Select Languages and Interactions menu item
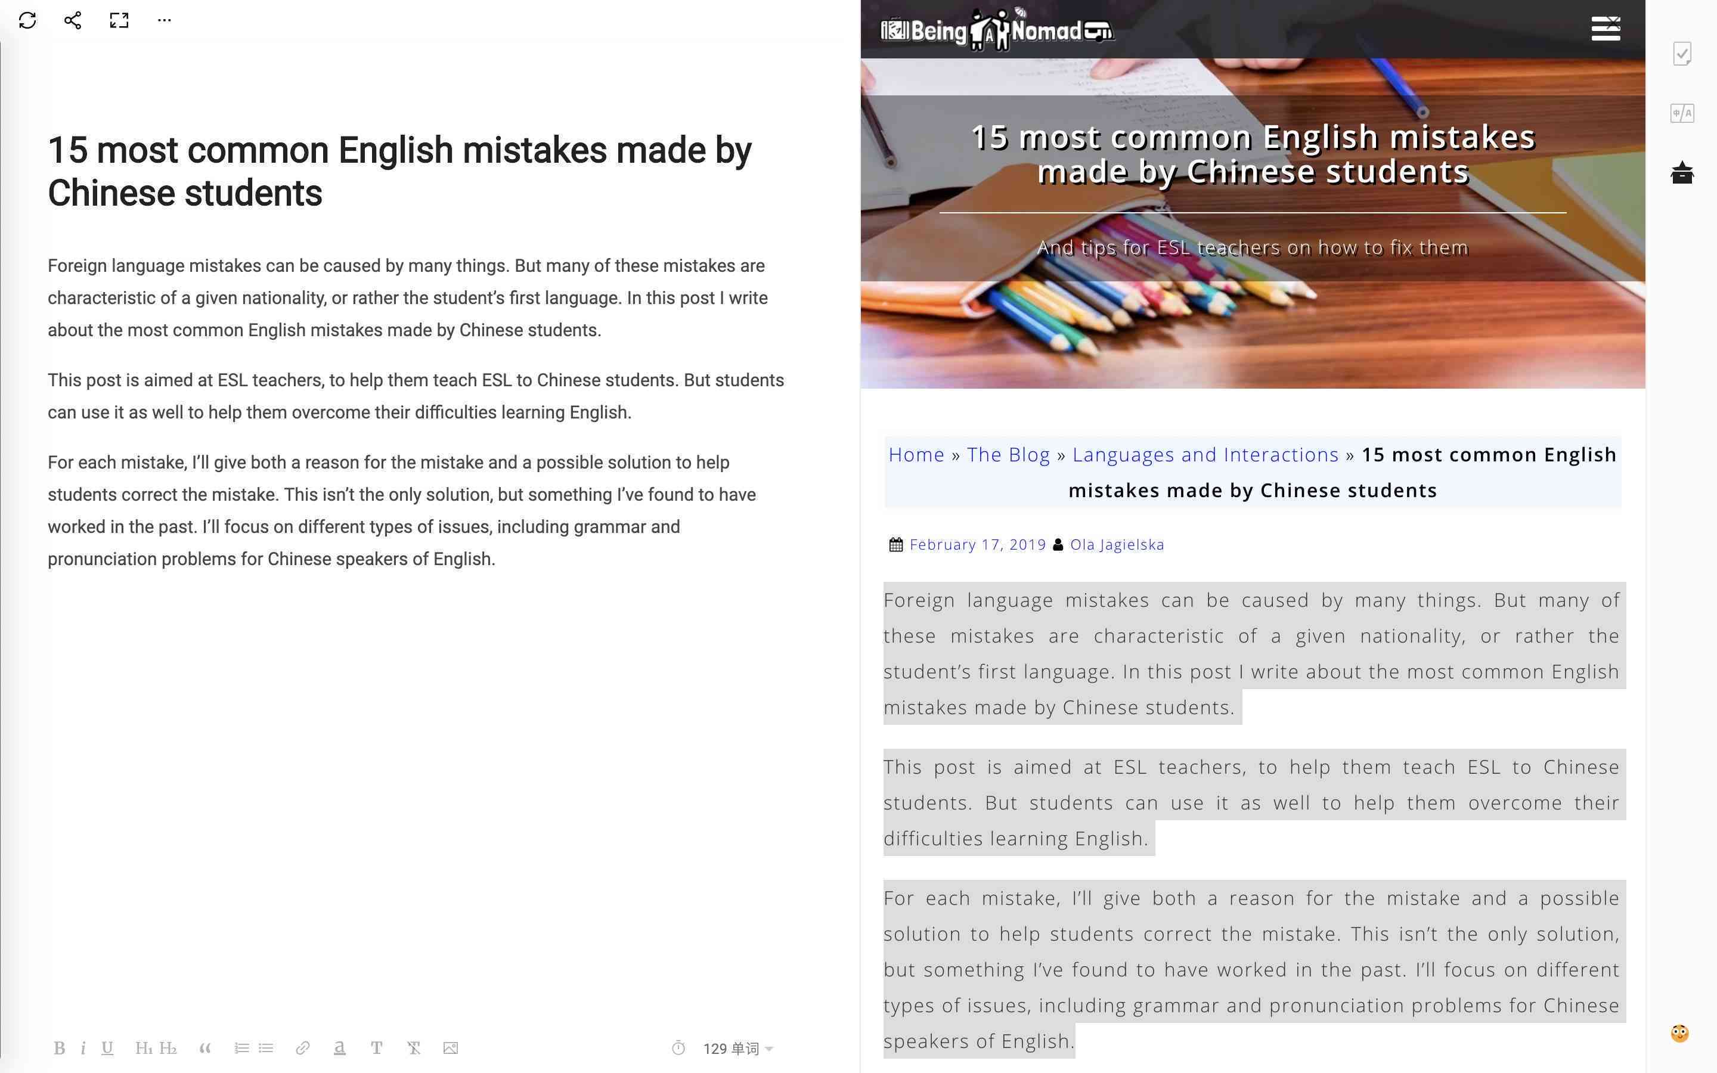Viewport: 1717px width, 1073px height. pyautogui.click(x=1205, y=454)
